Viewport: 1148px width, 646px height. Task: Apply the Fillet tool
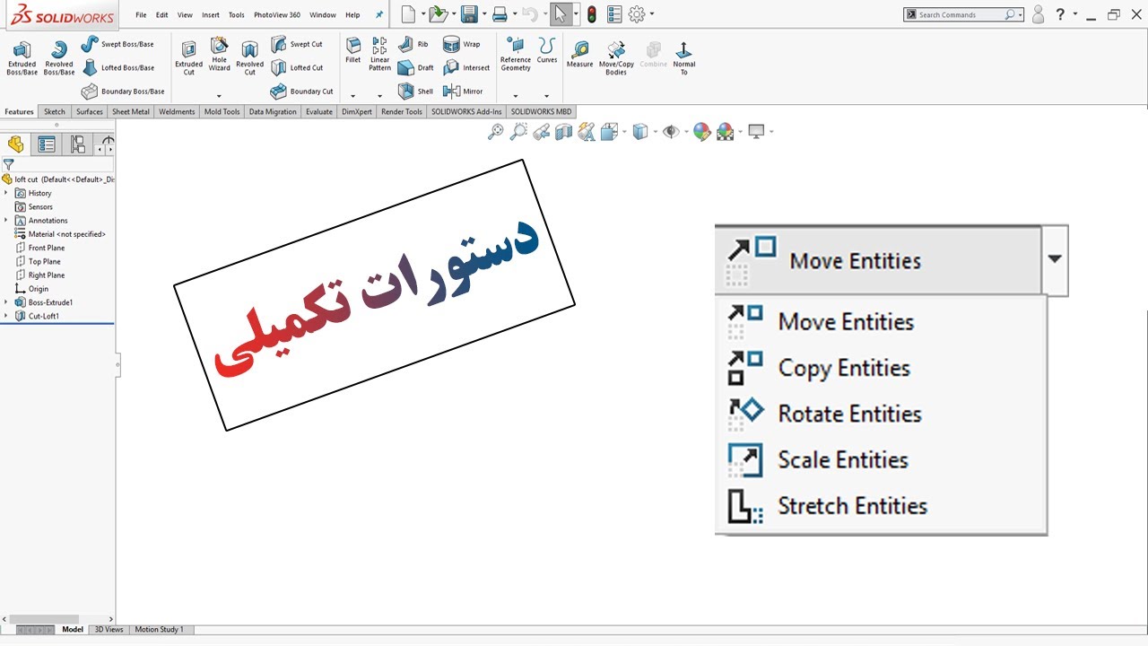coord(353,51)
